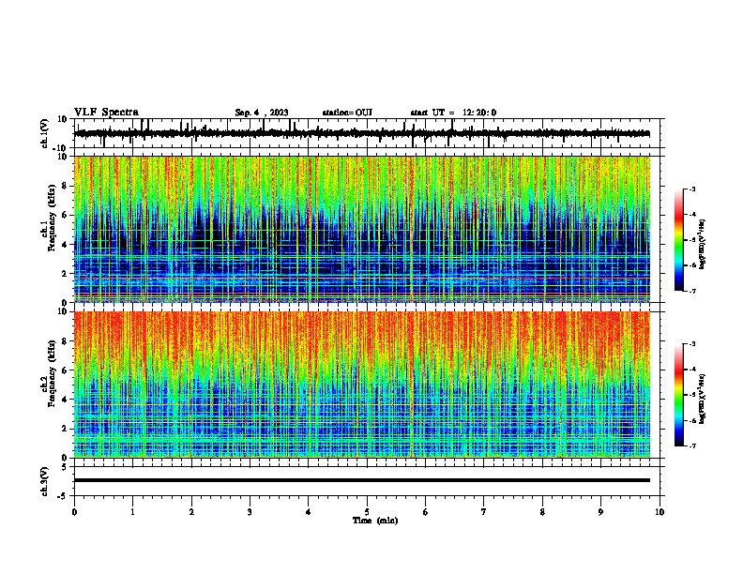The height and width of the screenshot is (574, 743).
Task: Click the ch.2 color bar '-7' label
Action: point(691,446)
